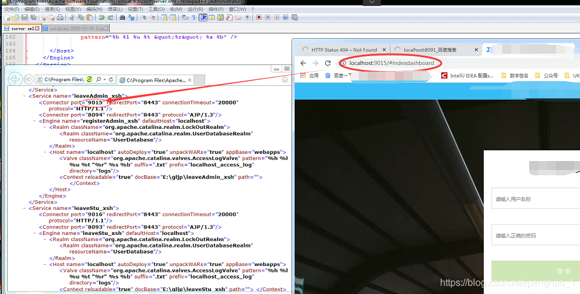Click the Replace icon next to Find

point(132,18)
